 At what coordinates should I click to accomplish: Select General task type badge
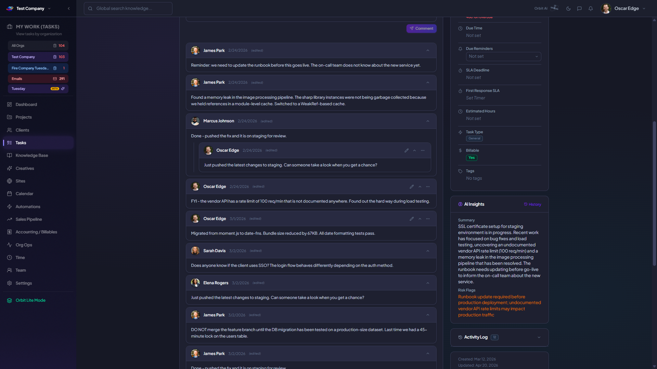474,138
